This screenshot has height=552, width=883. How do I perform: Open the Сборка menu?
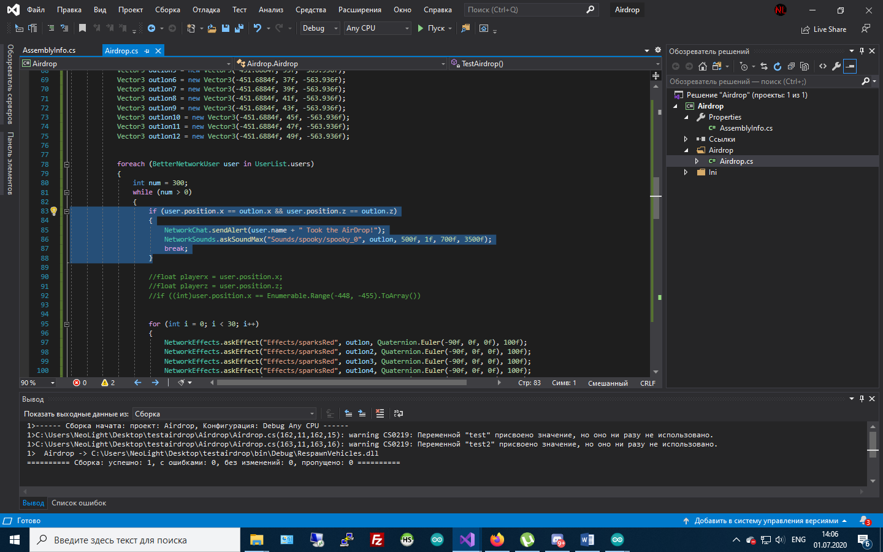click(x=167, y=10)
